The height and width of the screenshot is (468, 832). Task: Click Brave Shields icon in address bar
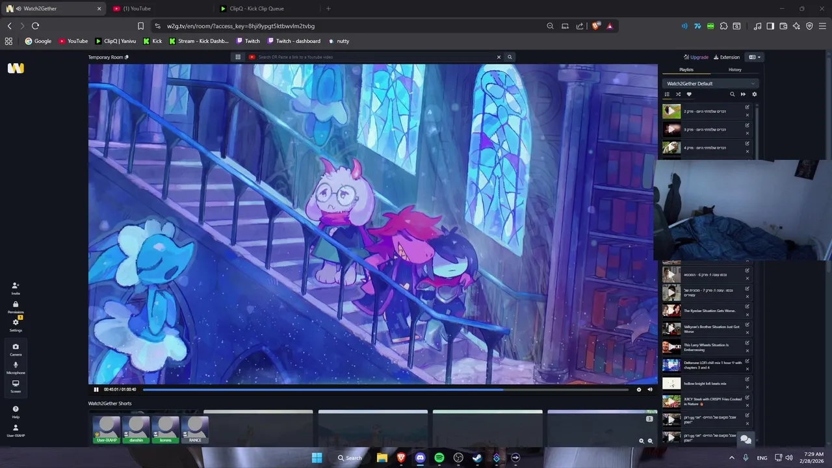pyautogui.click(x=595, y=26)
